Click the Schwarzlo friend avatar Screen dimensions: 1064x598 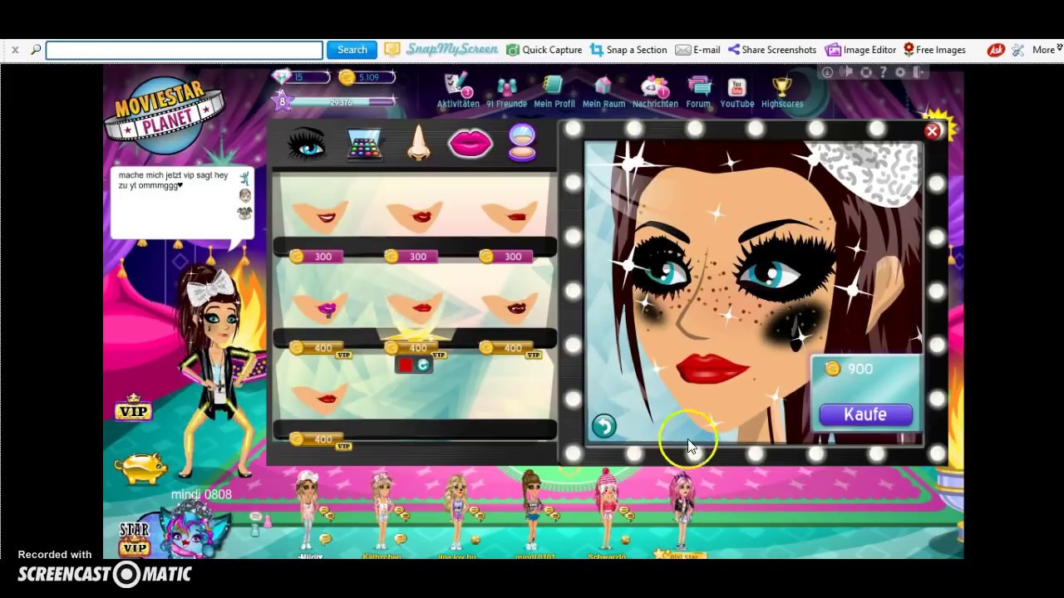607,510
